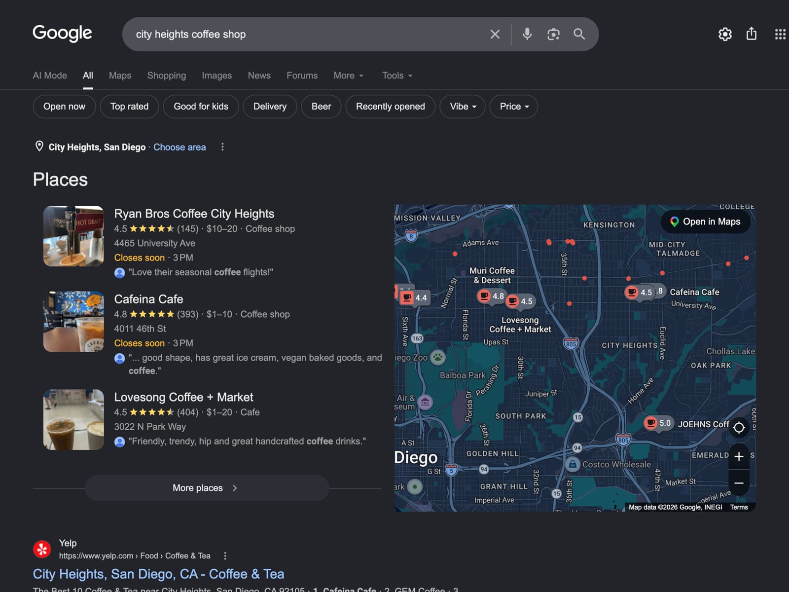Open Google Lens image search icon
This screenshot has height=592, width=789.
tap(553, 34)
